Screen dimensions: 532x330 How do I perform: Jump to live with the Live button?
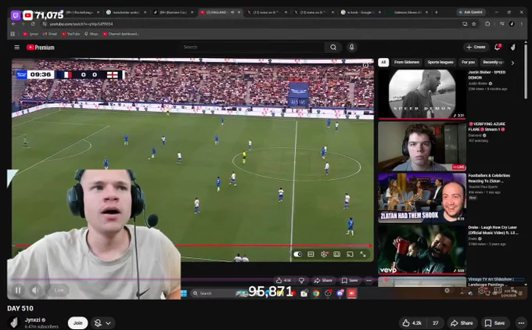coord(59,290)
